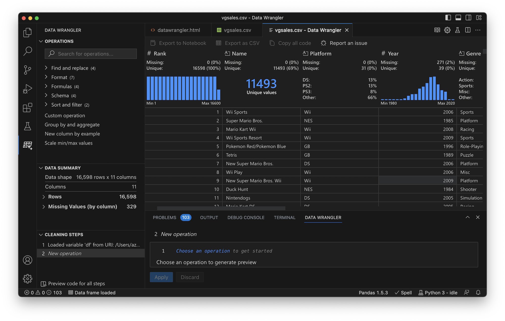Viewport: 505px width, 321px height.
Task: Open the Testing flask sidebar icon
Action: (x=28, y=126)
